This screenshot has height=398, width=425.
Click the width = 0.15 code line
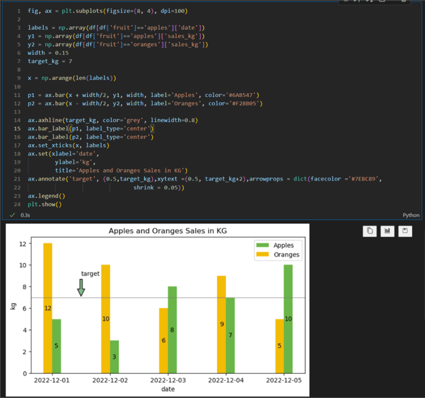48,53
